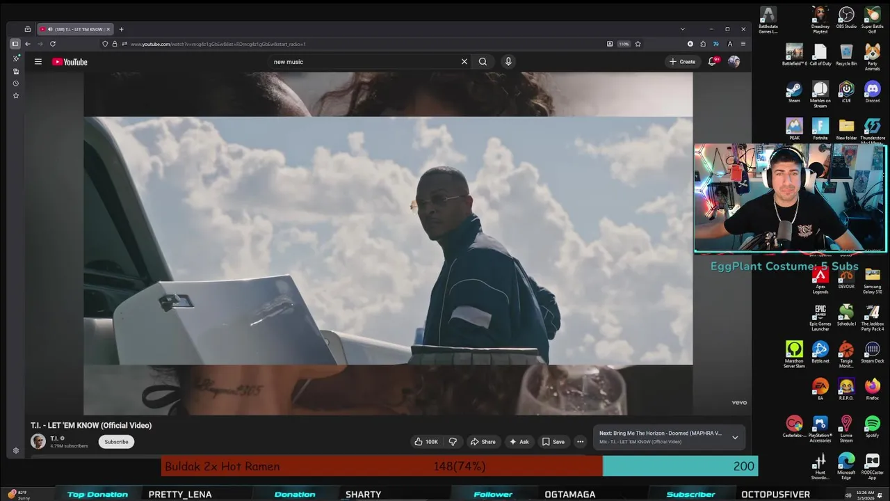Screen dimensions: 890x501
Task: Open Discord desktop shortcut
Action: [873, 93]
